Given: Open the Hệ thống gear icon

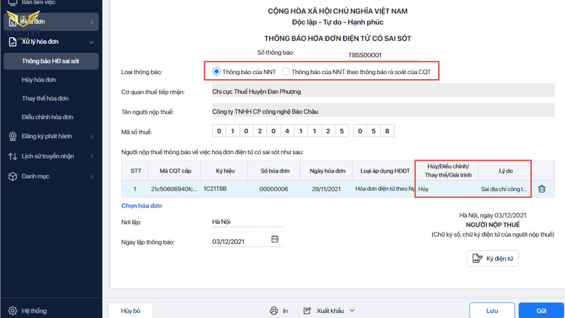Looking at the screenshot, I should [x=12, y=311].
